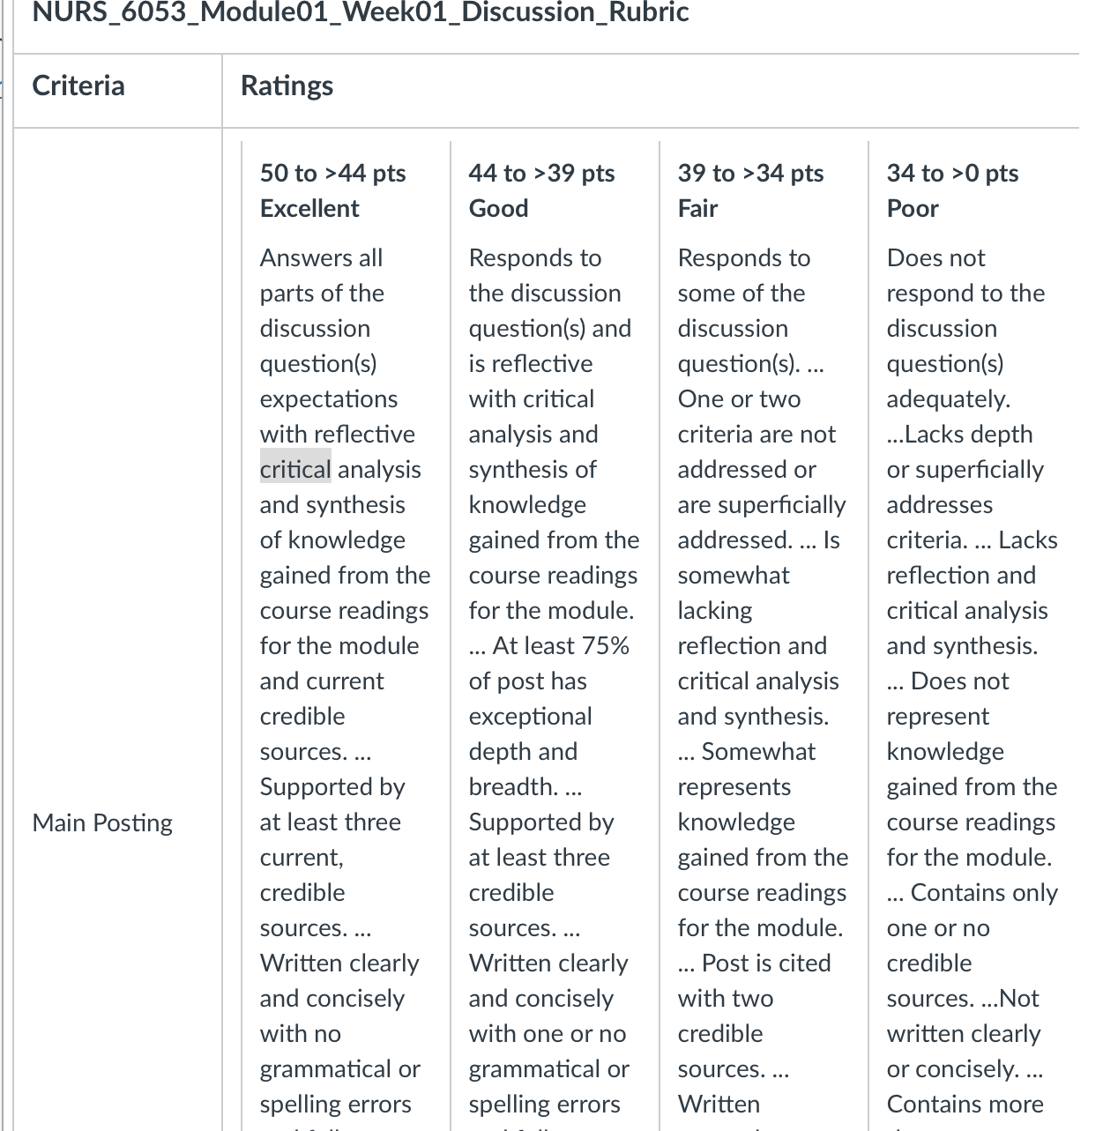Click the Good rating label
Viewport: 1103px width, 1131px height.
[x=499, y=208]
